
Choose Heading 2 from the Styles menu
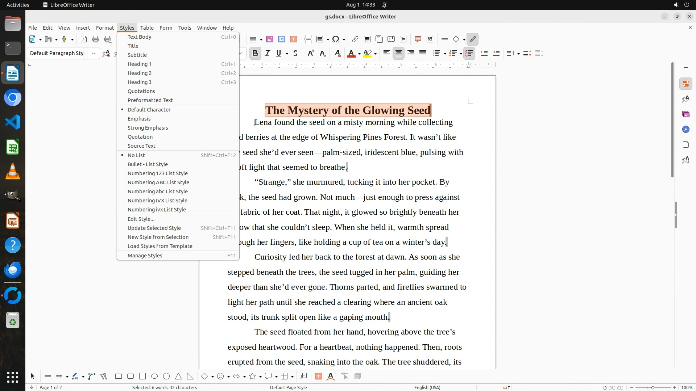[x=140, y=73]
